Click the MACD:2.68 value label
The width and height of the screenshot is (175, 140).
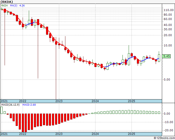pos(29,105)
